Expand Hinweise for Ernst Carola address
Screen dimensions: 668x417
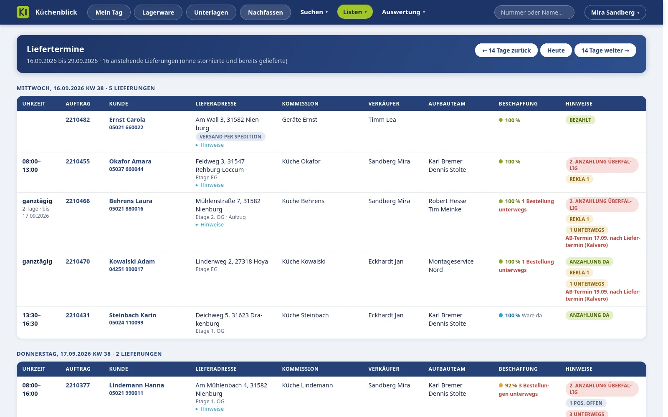point(210,145)
